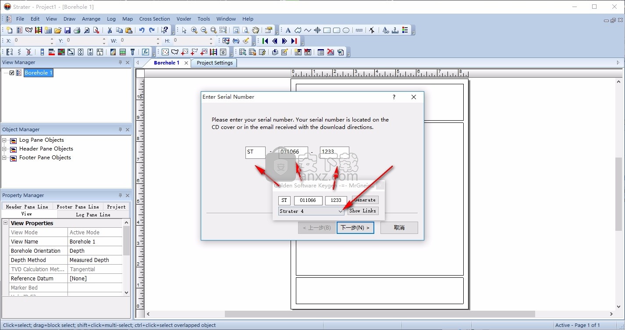The width and height of the screenshot is (625, 330).
Task: Switch to the Project Settings tab
Action: tap(215, 63)
